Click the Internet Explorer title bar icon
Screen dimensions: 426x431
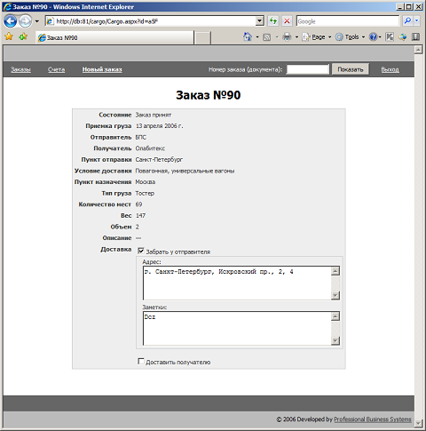click(7, 7)
